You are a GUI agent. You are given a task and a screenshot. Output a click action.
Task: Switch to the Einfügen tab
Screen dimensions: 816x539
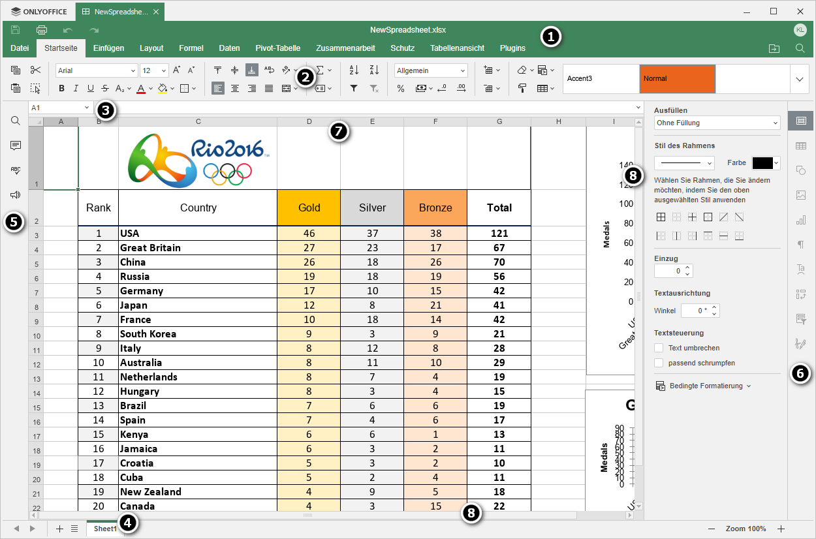(108, 48)
